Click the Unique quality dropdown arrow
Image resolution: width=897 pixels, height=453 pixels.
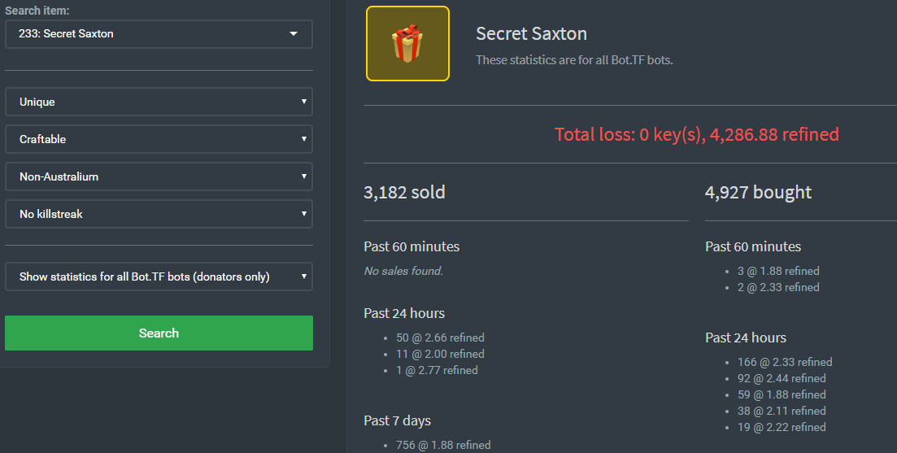click(x=304, y=101)
